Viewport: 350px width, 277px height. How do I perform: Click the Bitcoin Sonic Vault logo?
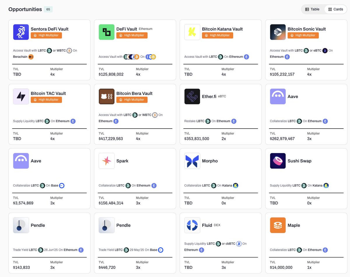278,32
